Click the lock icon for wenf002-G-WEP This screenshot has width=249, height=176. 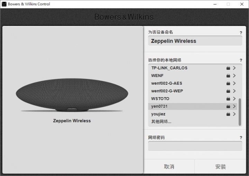(228, 91)
